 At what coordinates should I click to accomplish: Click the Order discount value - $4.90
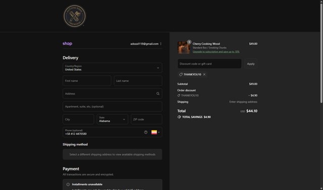[x=253, y=96]
